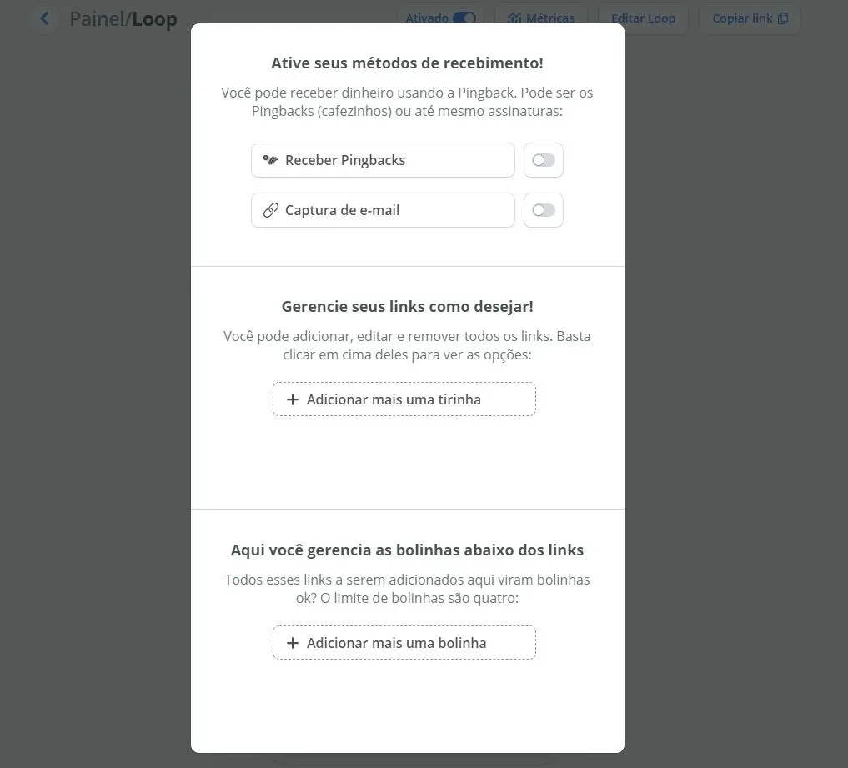Click Adicionar mais uma bolinha
The height and width of the screenshot is (768, 848).
pyautogui.click(x=404, y=643)
